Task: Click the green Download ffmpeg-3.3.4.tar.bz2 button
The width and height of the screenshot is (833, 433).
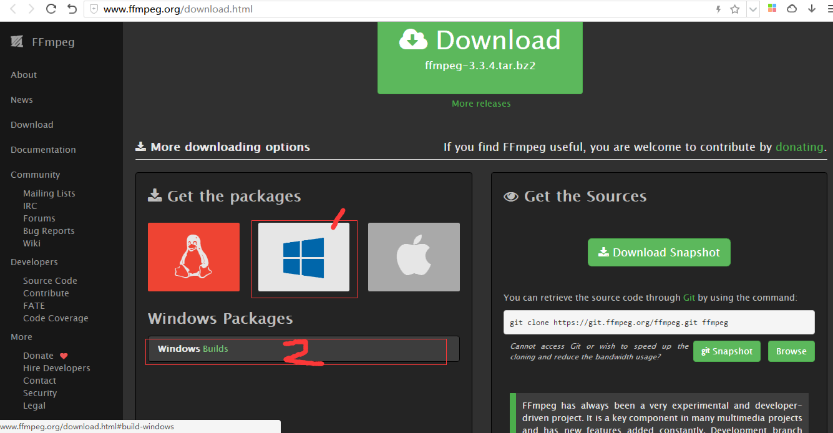Action: click(480, 57)
